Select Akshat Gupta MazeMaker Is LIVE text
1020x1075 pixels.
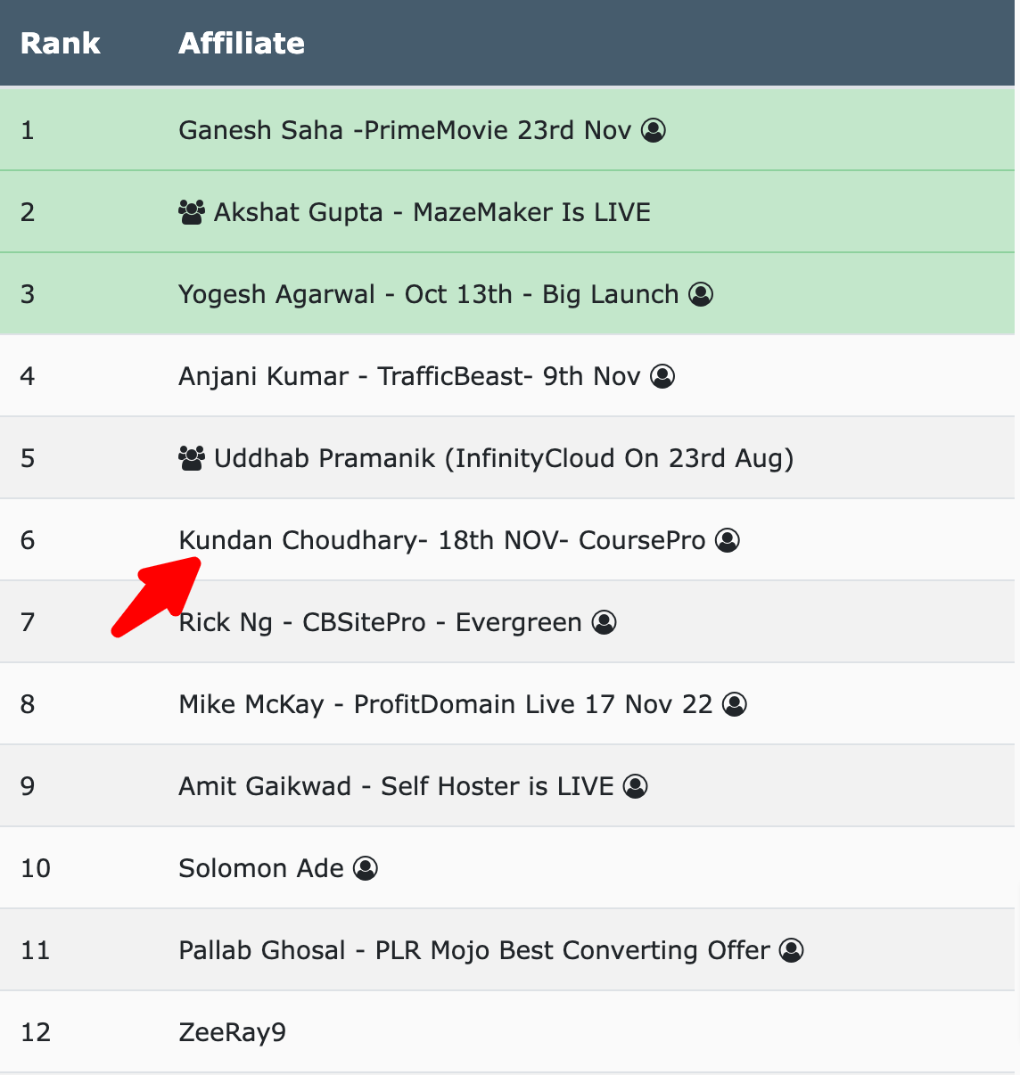[x=432, y=212]
